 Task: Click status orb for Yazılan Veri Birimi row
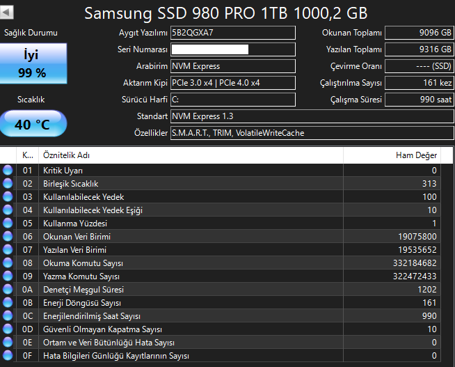(x=8, y=250)
